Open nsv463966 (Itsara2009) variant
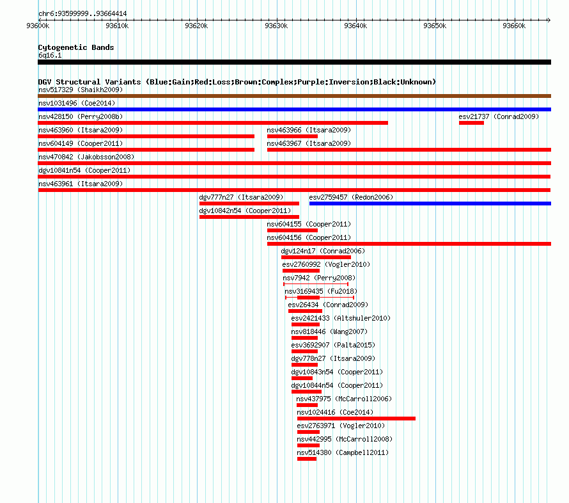569x503 pixels. 309,130
